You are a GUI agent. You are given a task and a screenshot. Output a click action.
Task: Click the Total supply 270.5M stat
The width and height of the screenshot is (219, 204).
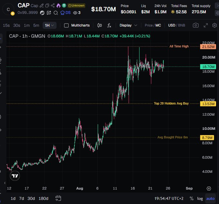(201, 9)
